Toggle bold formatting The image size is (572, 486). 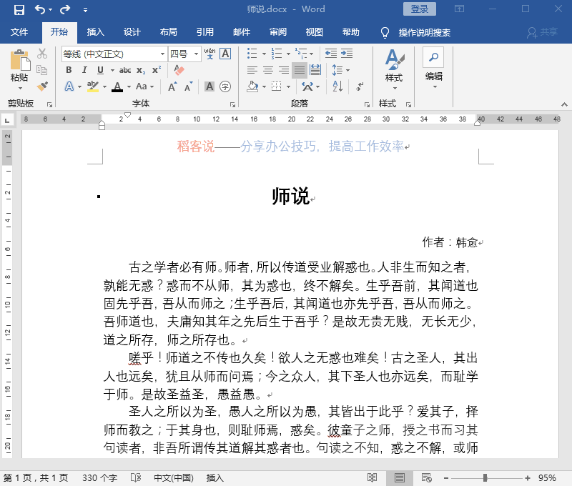pyautogui.click(x=69, y=70)
